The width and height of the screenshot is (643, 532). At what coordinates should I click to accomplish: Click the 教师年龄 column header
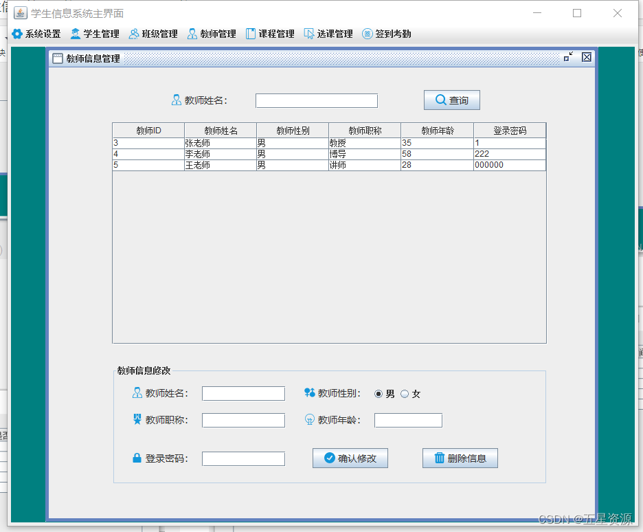[438, 131]
